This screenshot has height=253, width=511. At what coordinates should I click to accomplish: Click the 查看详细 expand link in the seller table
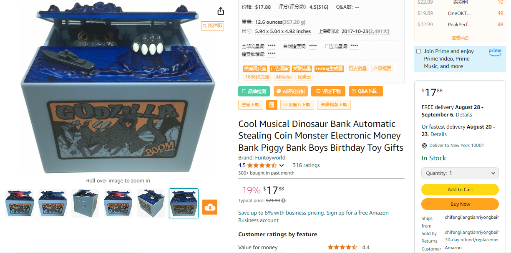click(x=460, y=38)
